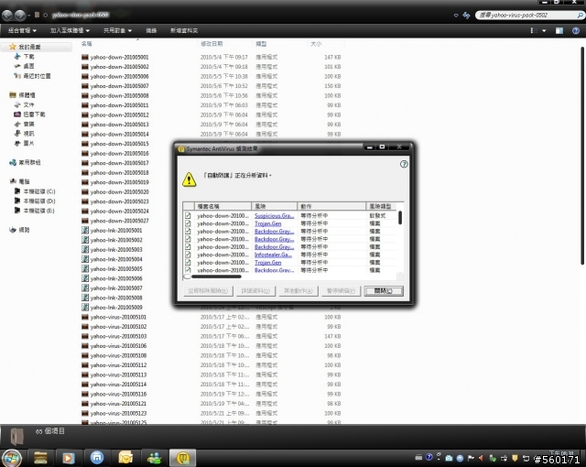Viewport: 586px width, 467px height.
Task: Click the Risk column header in the Symantec list
Action: 275,206
